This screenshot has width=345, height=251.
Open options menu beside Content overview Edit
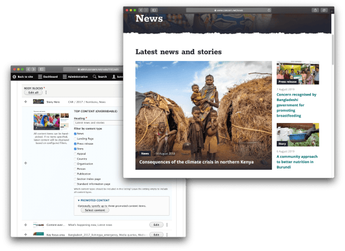tap(167, 225)
